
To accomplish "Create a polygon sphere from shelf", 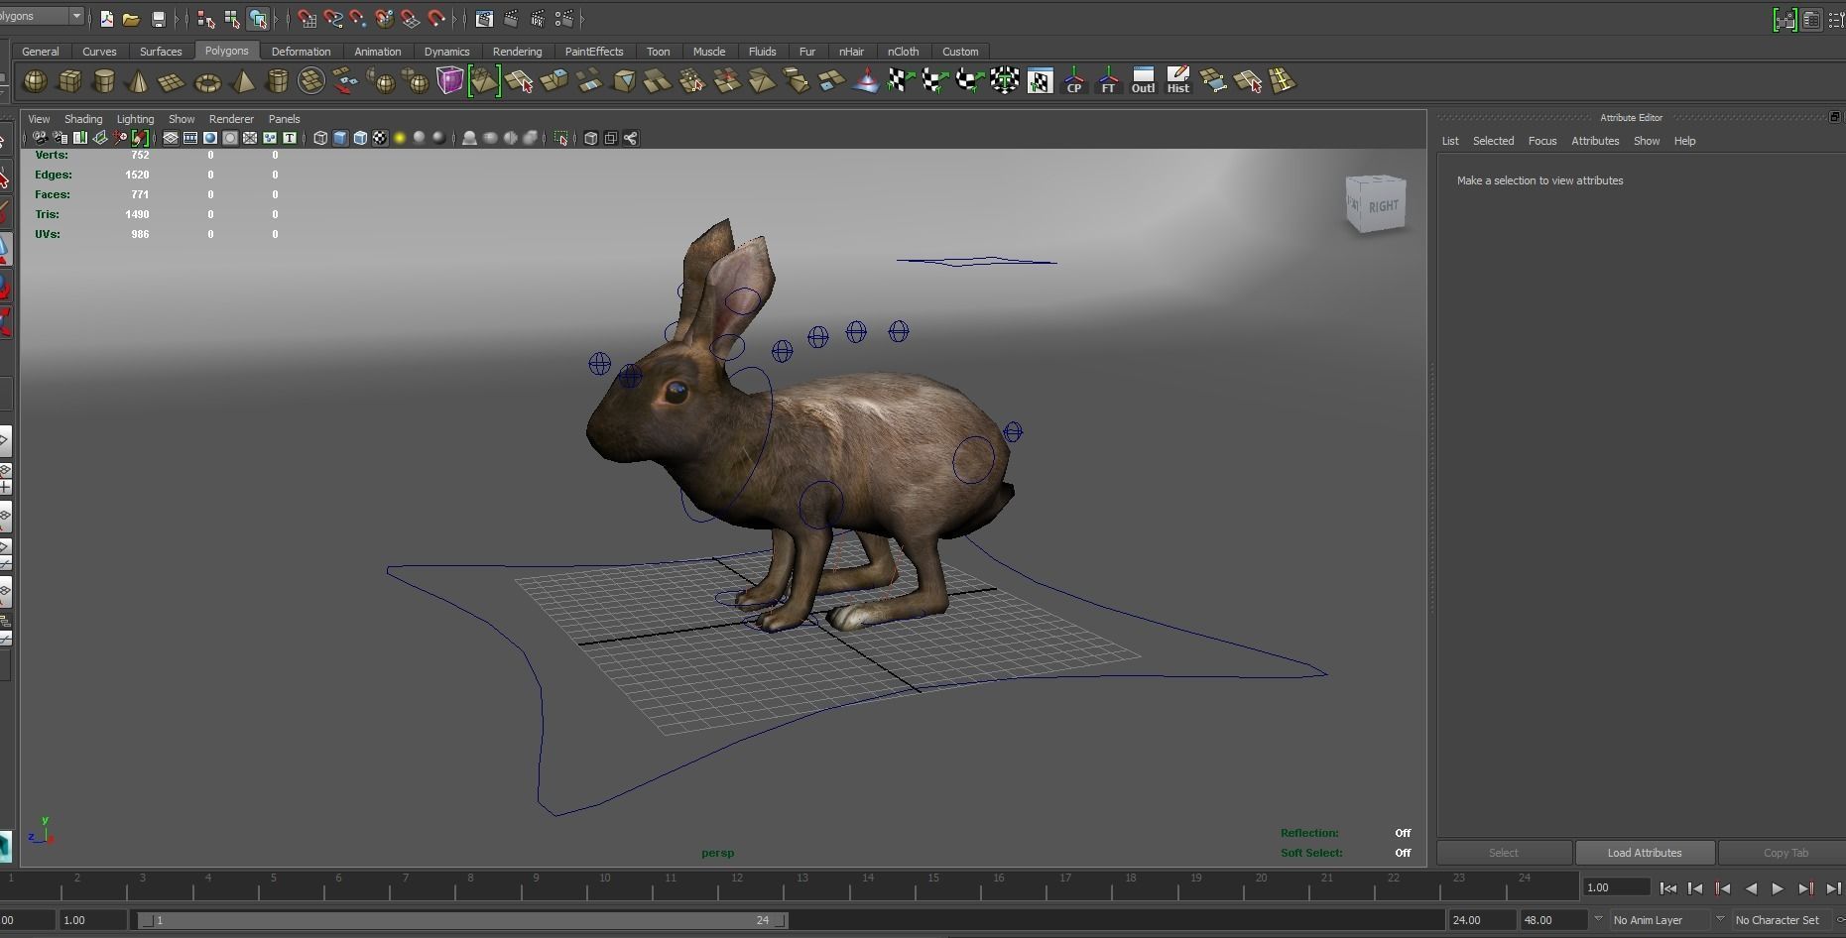I will click(35, 81).
